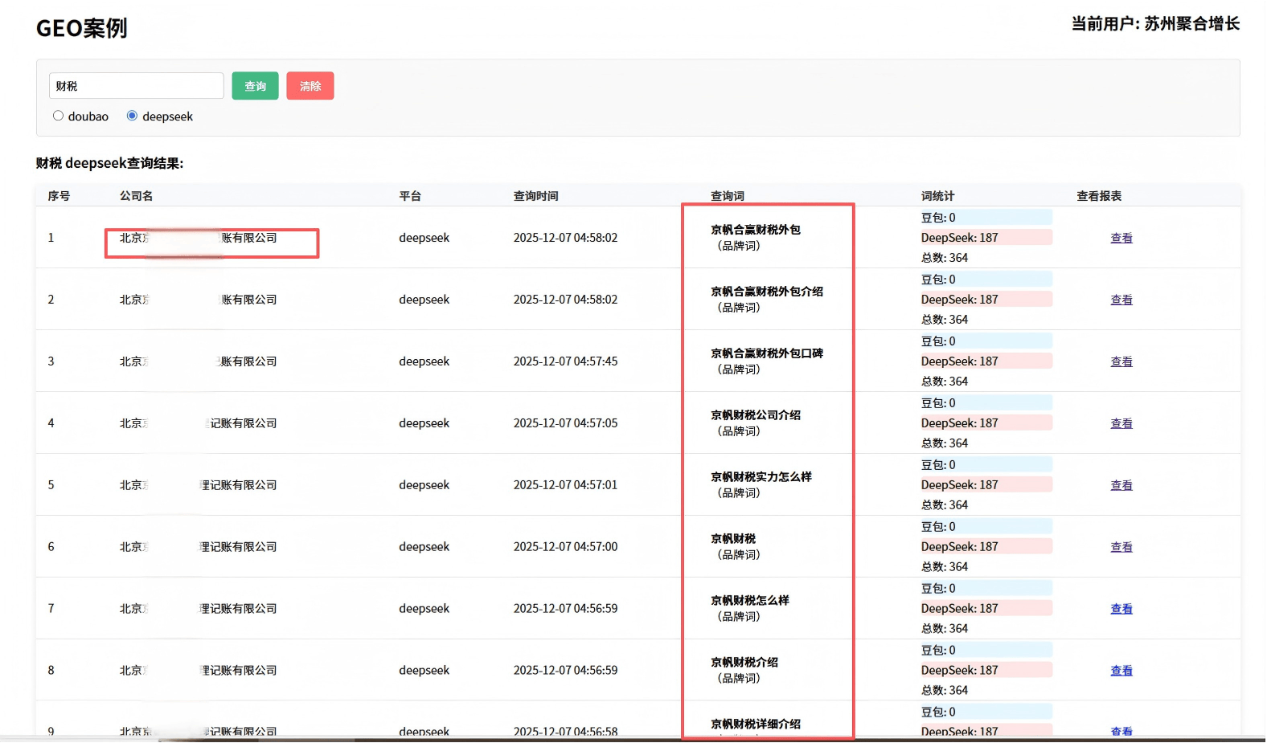Open the 查看 report link in row 4

pyautogui.click(x=1121, y=423)
